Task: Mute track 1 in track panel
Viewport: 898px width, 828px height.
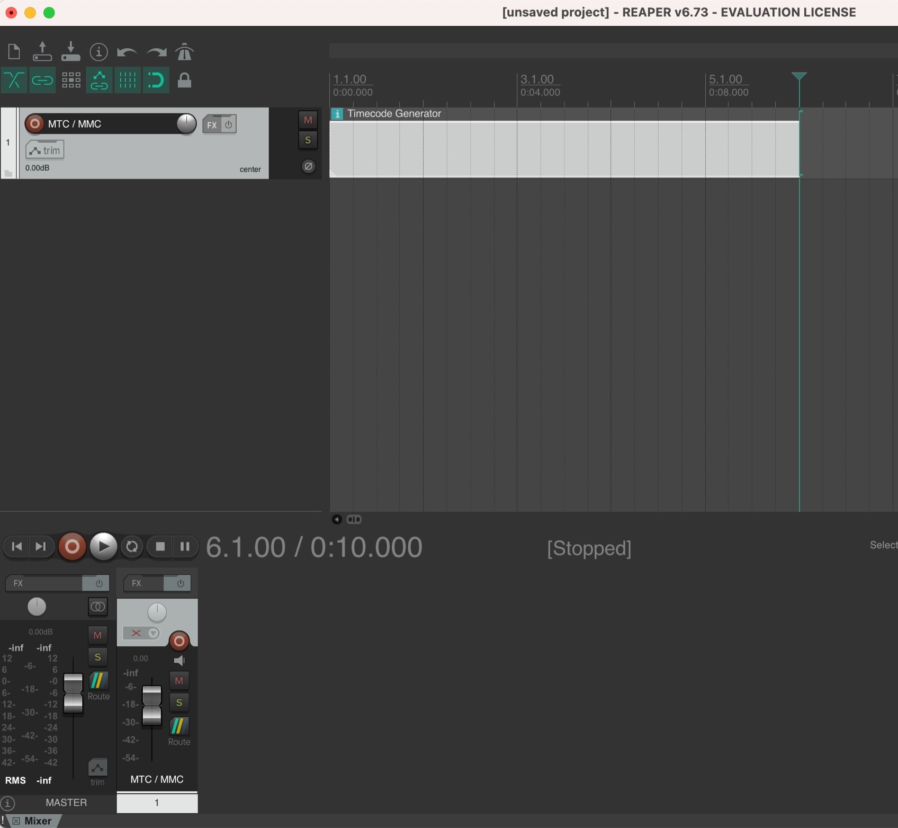Action: point(308,120)
